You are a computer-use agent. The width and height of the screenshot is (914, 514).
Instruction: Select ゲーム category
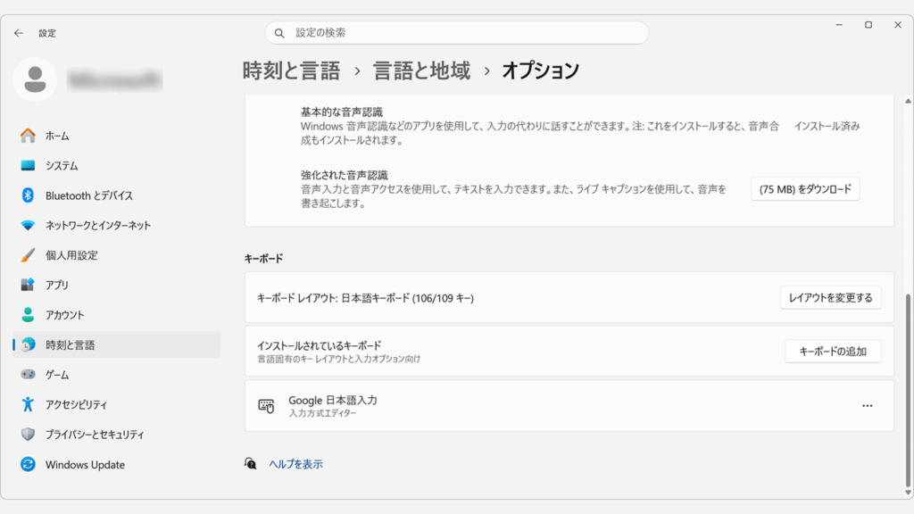click(x=117, y=374)
